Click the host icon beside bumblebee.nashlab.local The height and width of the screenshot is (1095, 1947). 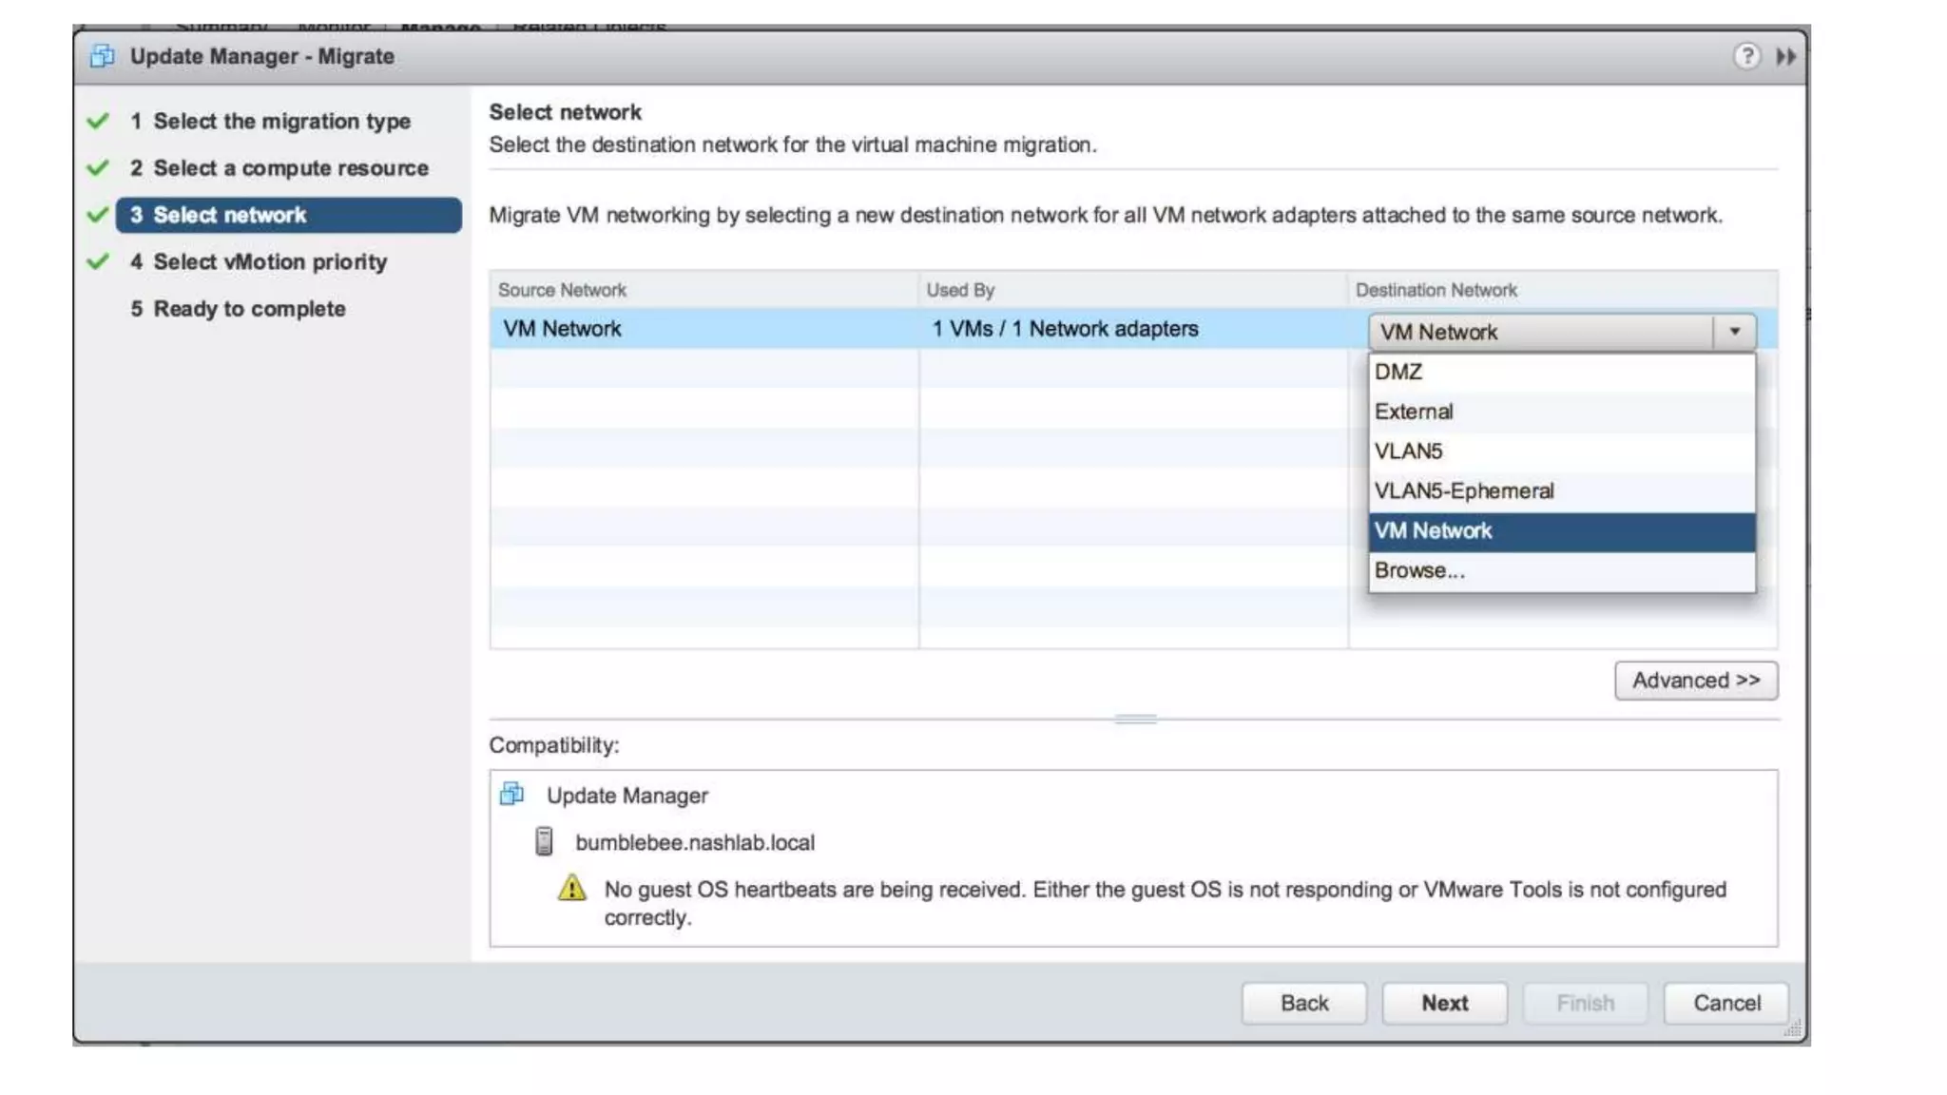[544, 841]
